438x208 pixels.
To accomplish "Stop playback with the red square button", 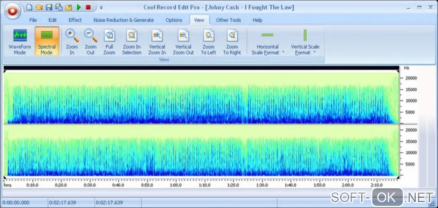I will tap(88, 7).
